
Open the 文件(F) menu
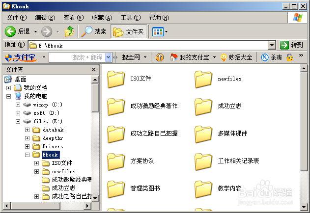coord(17,18)
